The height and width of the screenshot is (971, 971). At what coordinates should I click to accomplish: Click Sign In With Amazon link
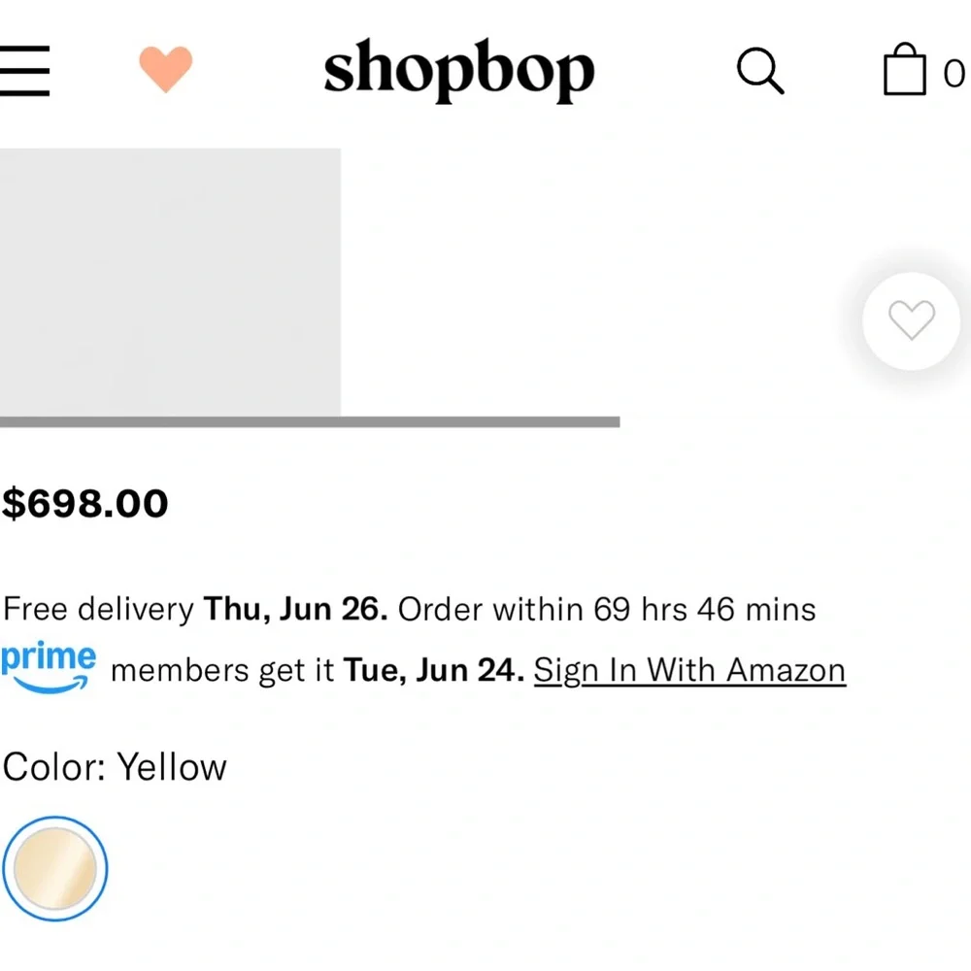pyautogui.click(x=689, y=670)
